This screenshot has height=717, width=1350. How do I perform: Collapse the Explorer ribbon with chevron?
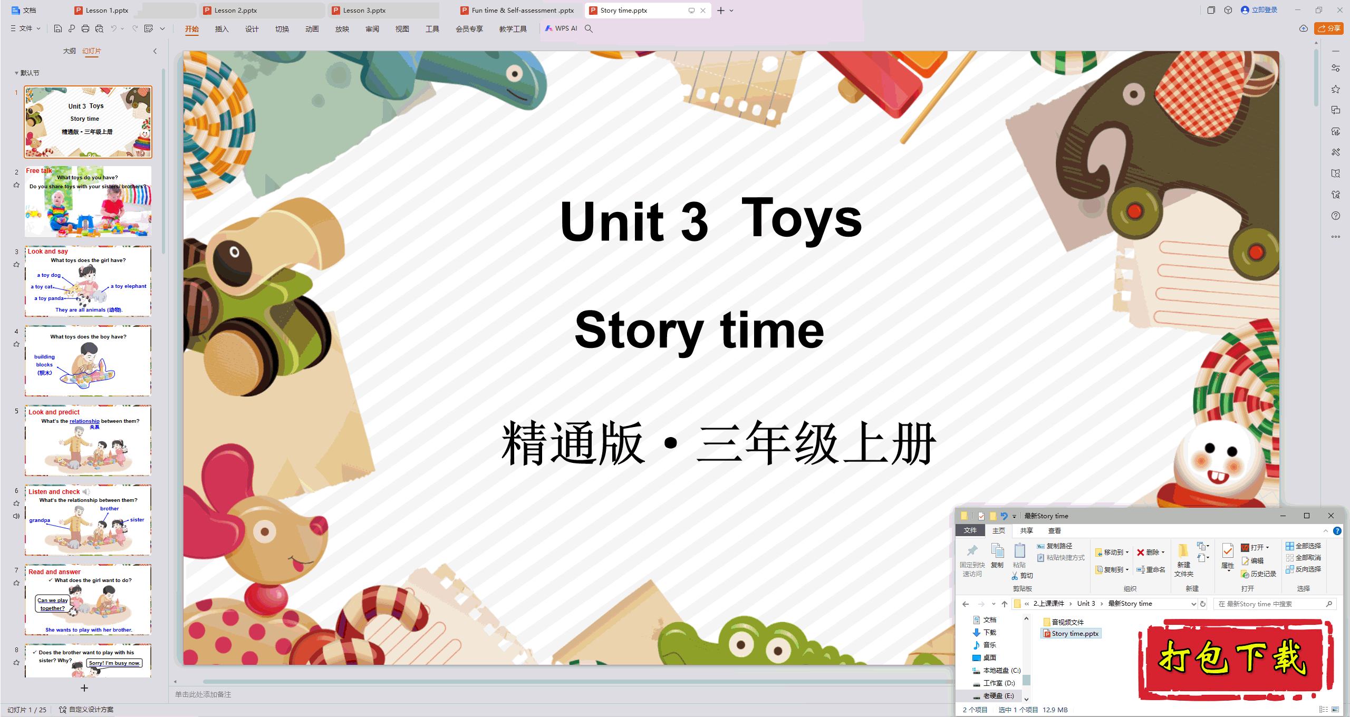[x=1325, y=531]
